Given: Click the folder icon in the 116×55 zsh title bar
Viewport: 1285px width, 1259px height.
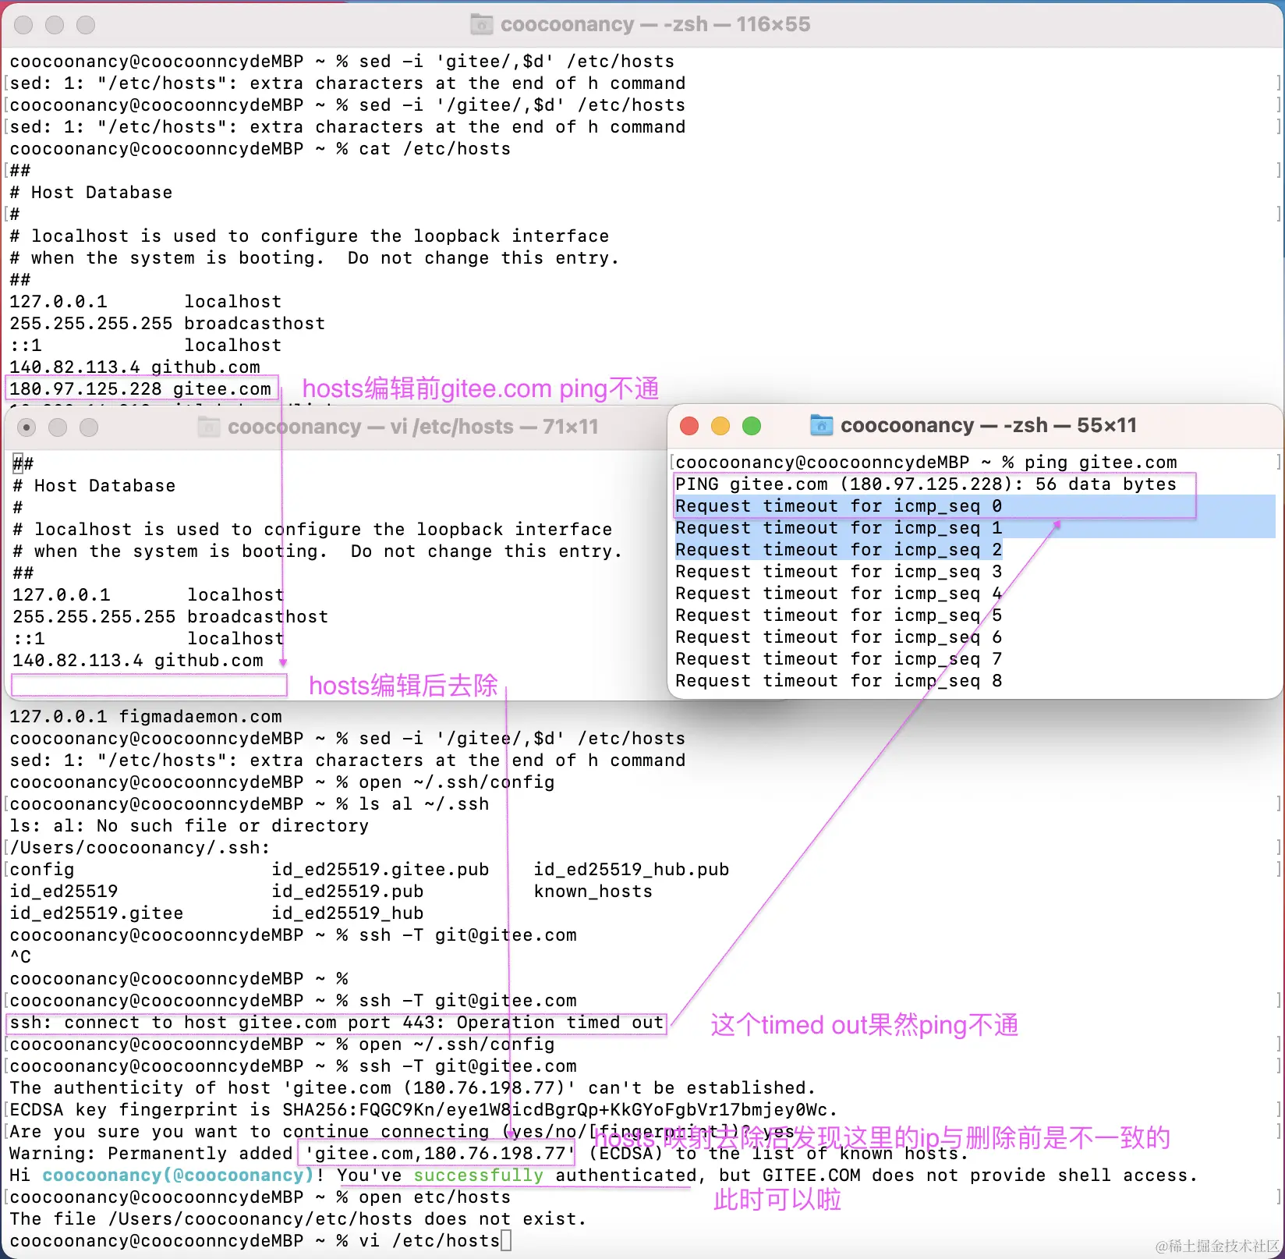Looking at the screenshot, I should click(482, 25).
